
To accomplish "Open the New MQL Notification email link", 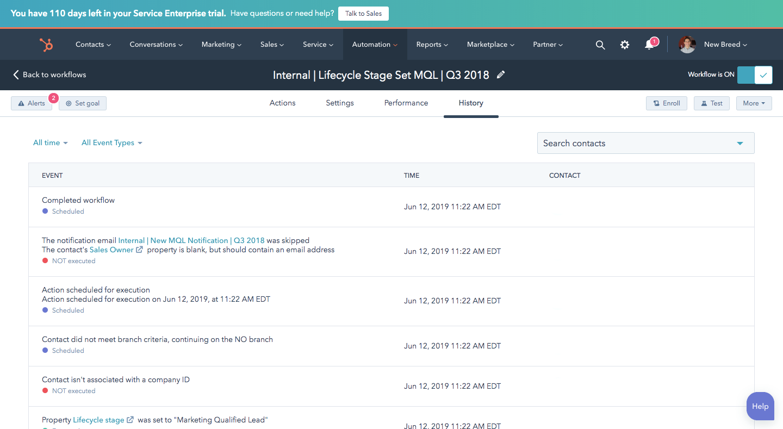I will (191, 240).
